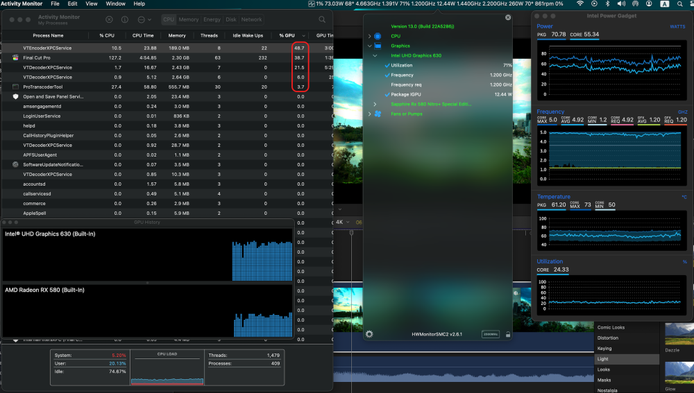Click the SoftwareUpdateNotification gear icon
694x393 pixels.
coord(15,164)
